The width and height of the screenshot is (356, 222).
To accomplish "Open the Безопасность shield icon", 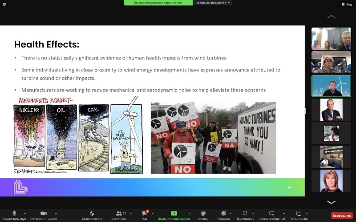I will tap(92, 214).
